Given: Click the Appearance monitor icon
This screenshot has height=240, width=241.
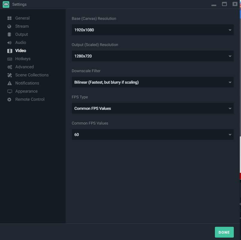Looking at the screenshot, I should (x=10, y=91).
